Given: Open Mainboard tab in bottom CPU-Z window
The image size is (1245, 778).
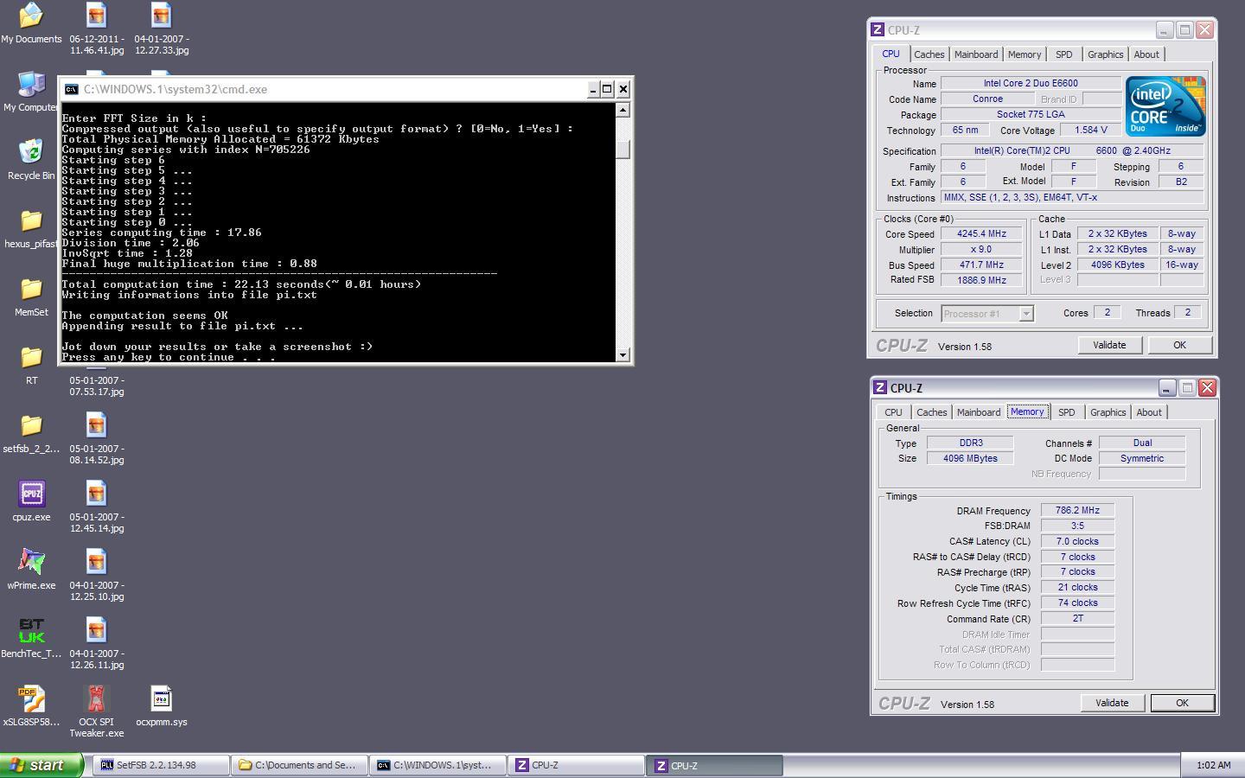Looking at the screenshot, I should pyautogui.click(x=979, y=412).
